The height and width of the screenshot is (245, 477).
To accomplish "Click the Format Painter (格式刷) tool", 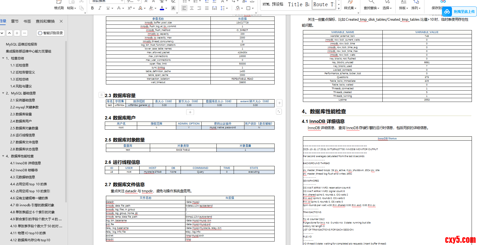I will (x=59, y=6).
